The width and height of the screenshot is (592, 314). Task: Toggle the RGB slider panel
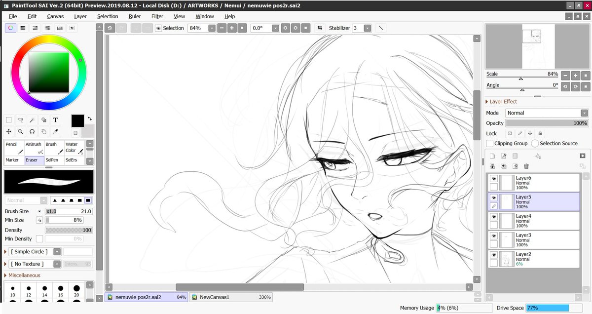coord(23,28)
